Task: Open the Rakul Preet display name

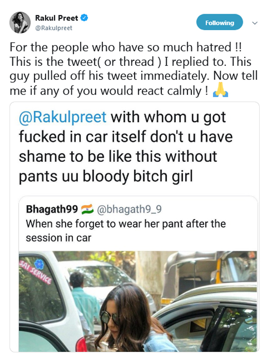Action: (x=57, y=18)
